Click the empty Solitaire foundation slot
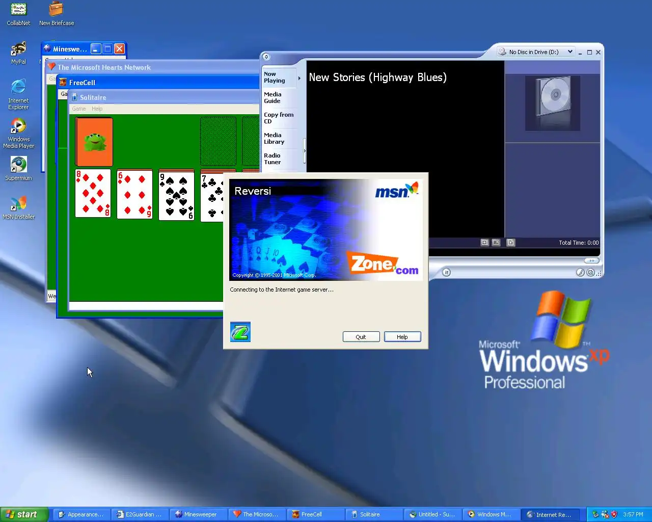This screenshot has width=652, height=522. click(218, 141)
